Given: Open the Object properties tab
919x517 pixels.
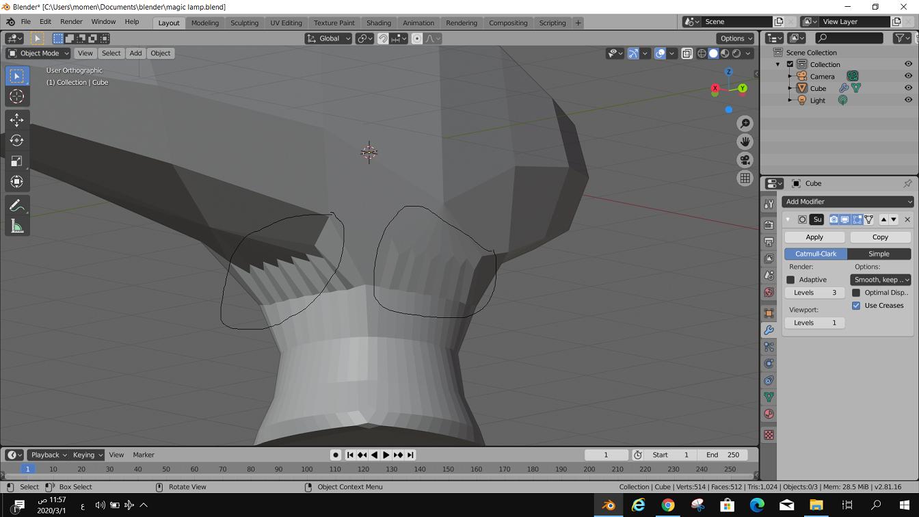Looking at the screenshot, I should pyautogui.click(x=769, y=313).
